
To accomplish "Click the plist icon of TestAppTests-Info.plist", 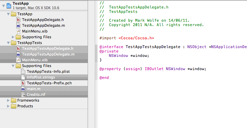I will click(23, 71).
